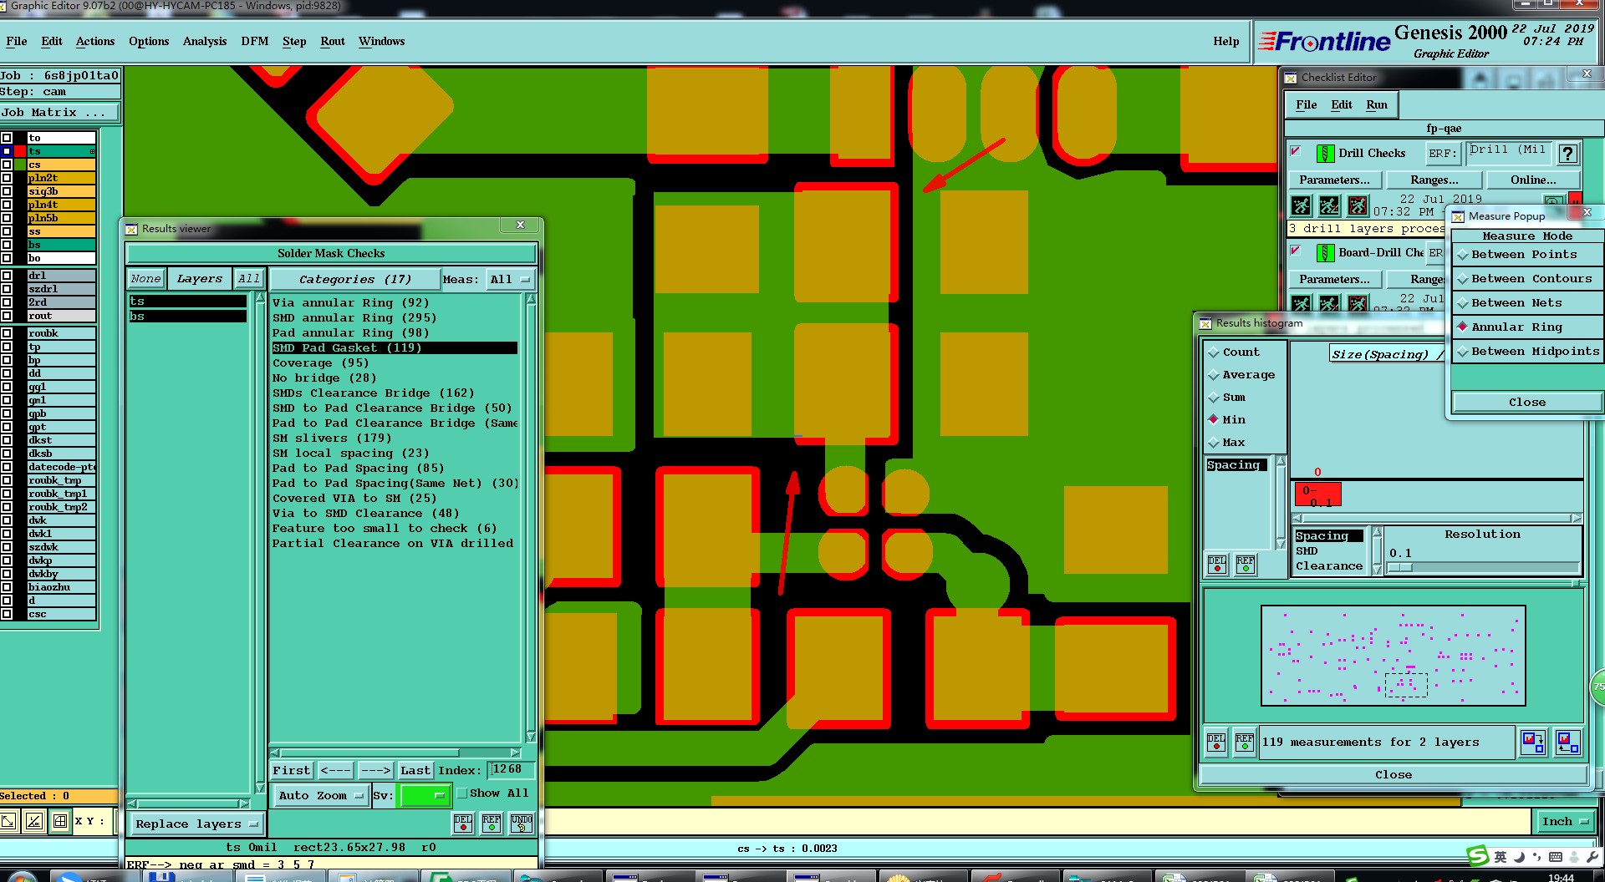1605x882 pixels.
Task: Open help question mark for Drill Checks
Action: 1568,154
